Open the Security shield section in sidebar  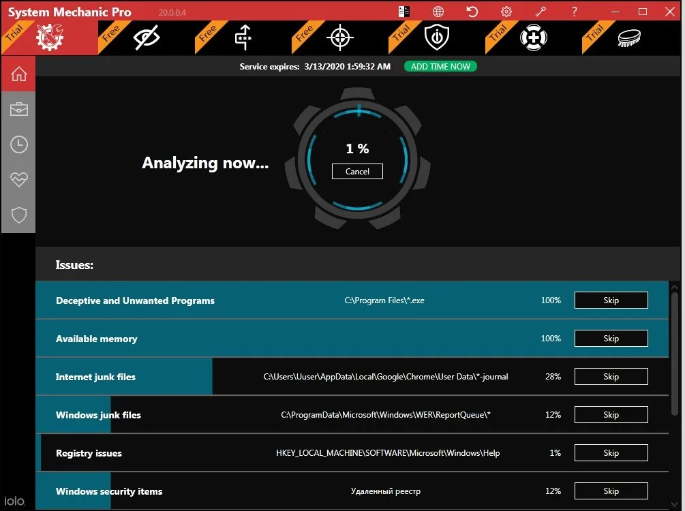[19, 215]
